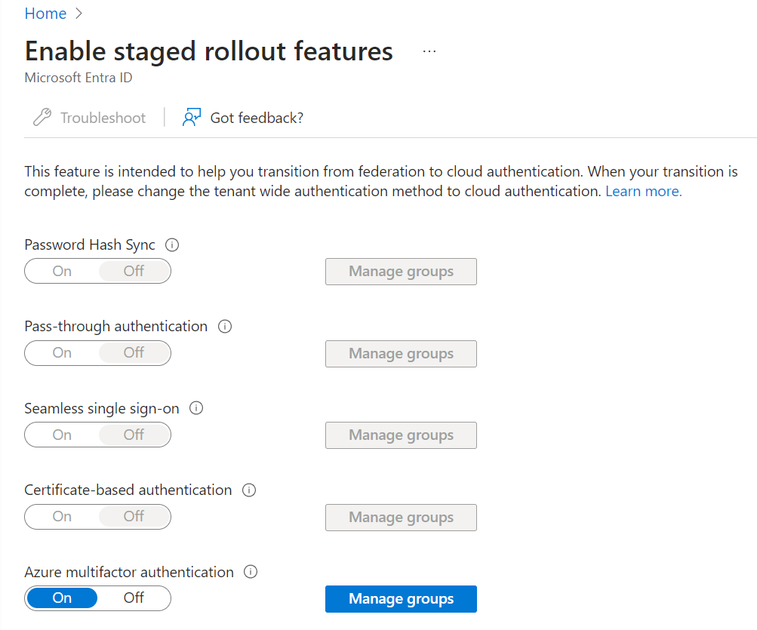Click Manage groups for Seamless single sign-on
Screen dimensions: 757x630
coord(401,435)
